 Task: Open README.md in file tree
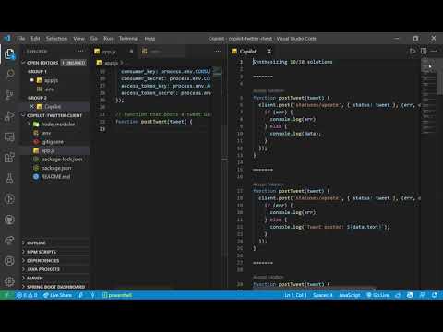55,177
